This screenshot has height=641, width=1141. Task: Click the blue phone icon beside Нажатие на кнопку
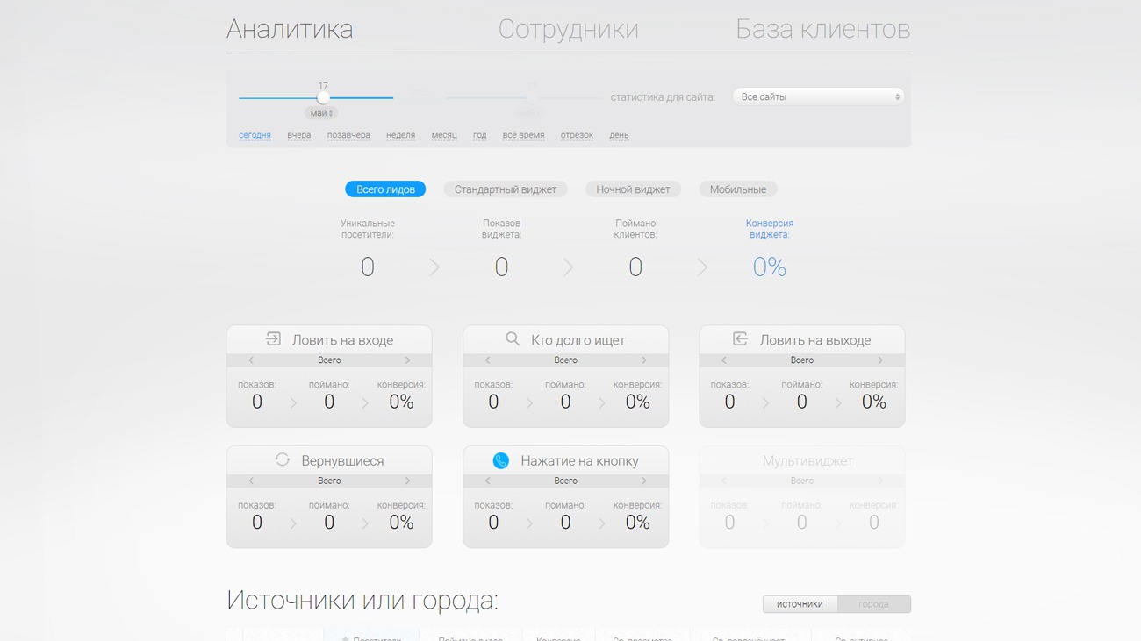click(500, 460)
